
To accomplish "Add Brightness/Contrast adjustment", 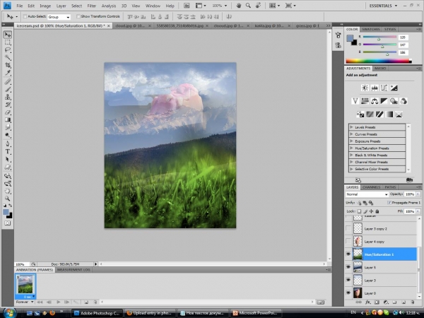I will click(365, 88).
